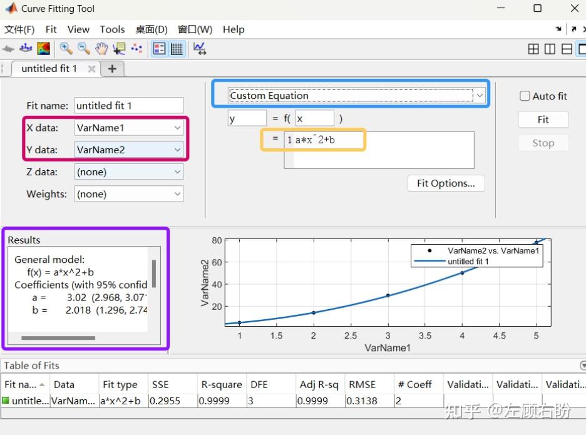The height and width of the screenshot is (435, 586).
Task: Click the Adjust Axes Limits icon
Action: coord(199,49)
